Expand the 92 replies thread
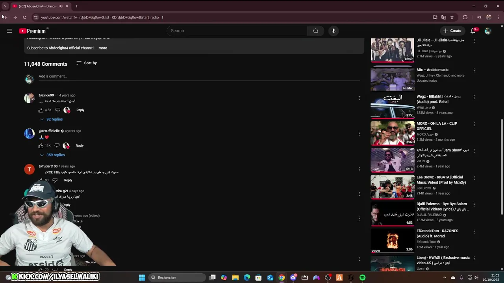 pyautogui.click(x=52, y=119)
